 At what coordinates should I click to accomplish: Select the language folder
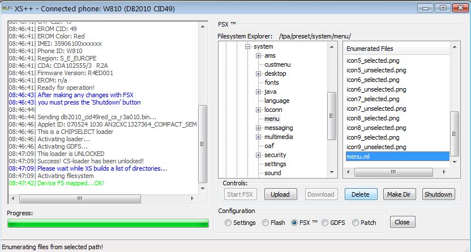[x=277, y=101]
